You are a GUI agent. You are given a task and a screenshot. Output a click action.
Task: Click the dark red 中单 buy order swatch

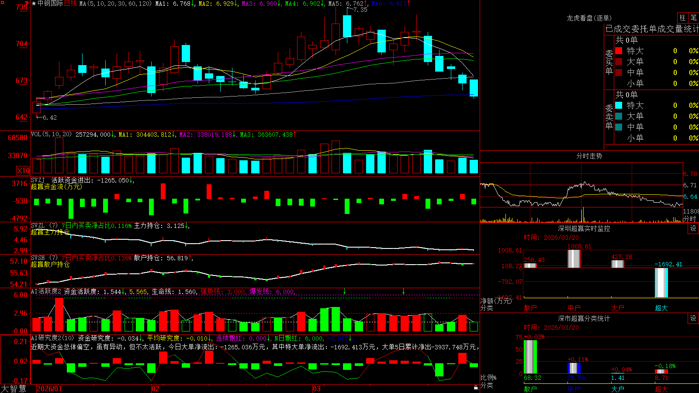(x=619, y=72)
